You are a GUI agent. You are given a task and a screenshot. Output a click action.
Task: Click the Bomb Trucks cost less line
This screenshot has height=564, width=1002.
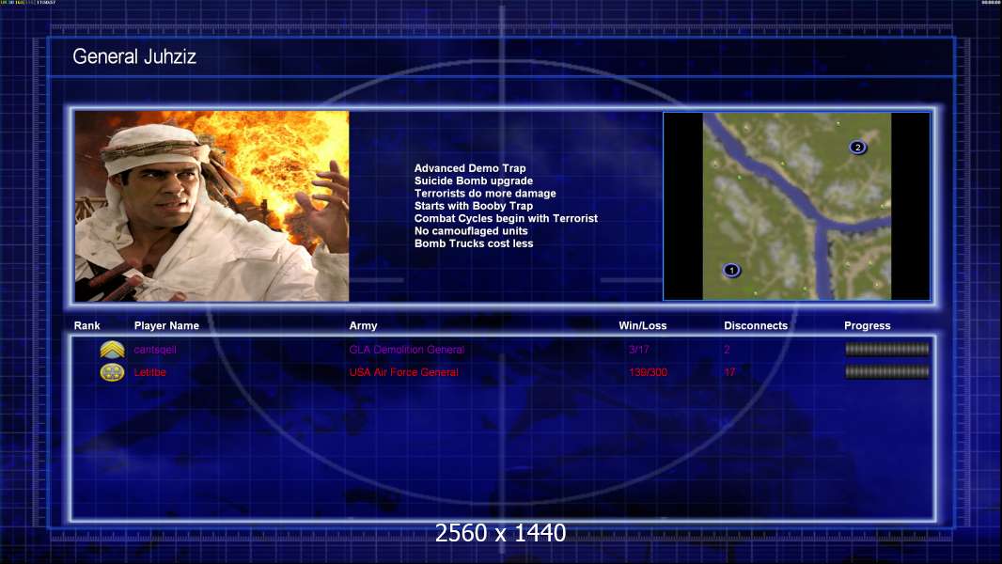474,243
